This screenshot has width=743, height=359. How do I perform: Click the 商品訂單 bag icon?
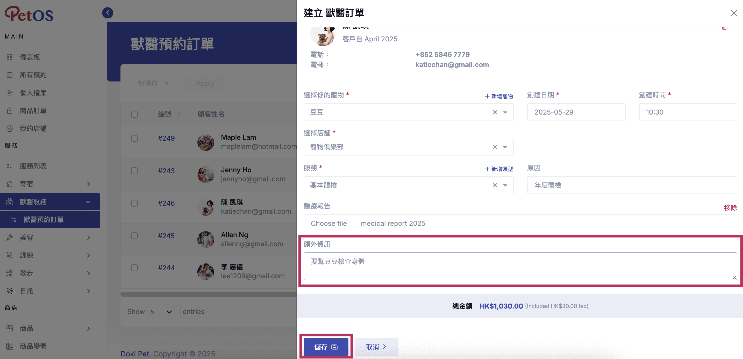coord(10,110)
